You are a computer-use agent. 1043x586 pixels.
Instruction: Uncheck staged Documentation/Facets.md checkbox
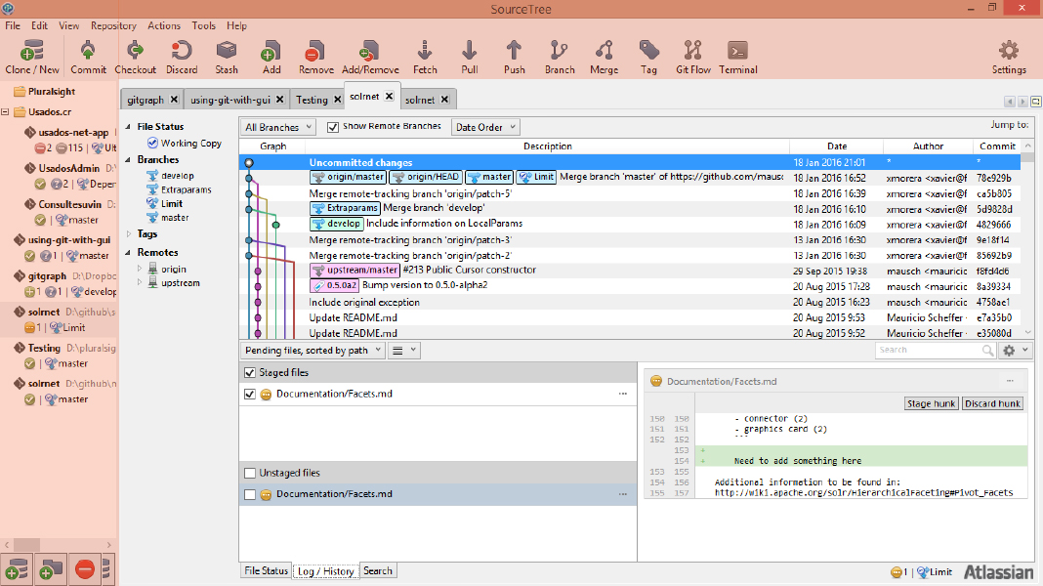click(250, 394)
